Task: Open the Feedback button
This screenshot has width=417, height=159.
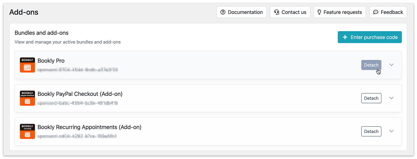Action: click(388, 12)
